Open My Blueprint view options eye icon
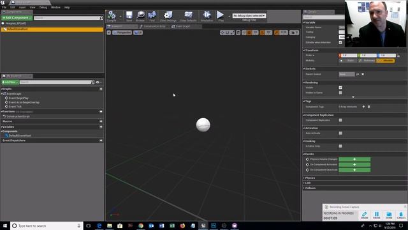408x230 pixels. [x=98, y=82]
